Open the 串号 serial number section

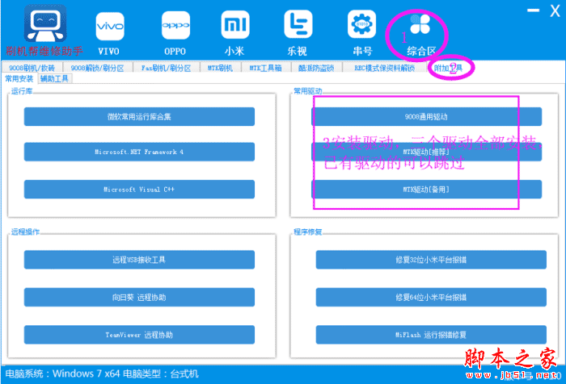pyautogui.click(x=361, y=33)
